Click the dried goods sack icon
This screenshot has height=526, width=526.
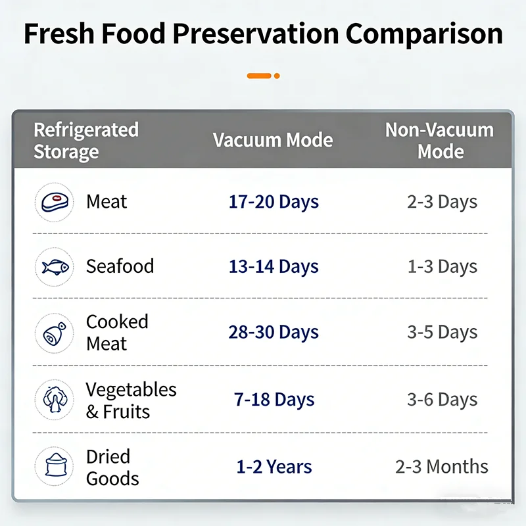[x=55, y=466]
